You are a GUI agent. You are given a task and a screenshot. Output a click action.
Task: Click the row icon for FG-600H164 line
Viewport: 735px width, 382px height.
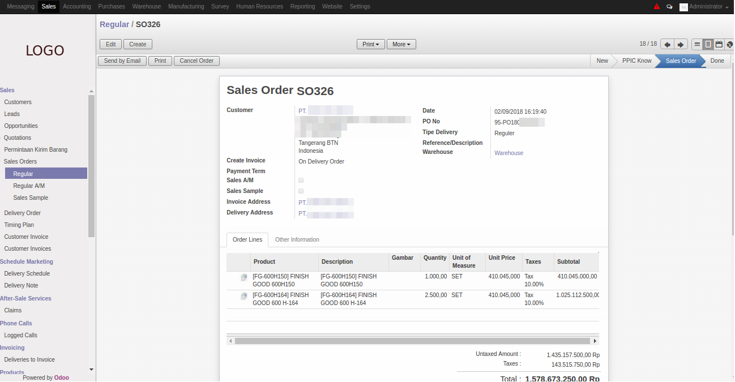243,296
